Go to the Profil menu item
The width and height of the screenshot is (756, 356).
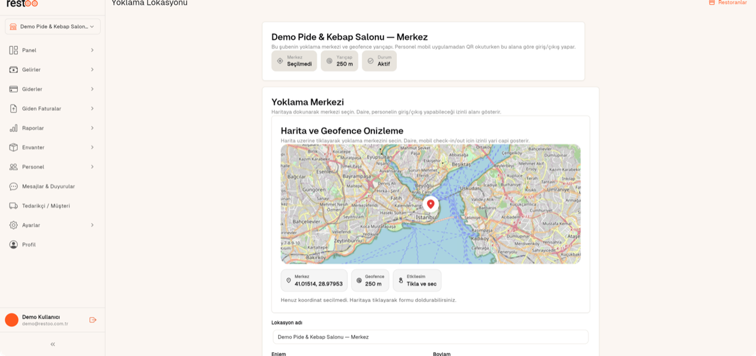pos(52,244)
